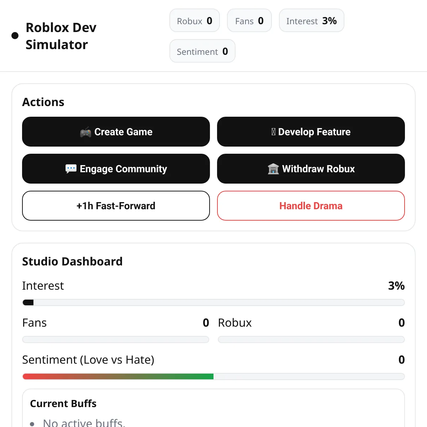Open the Studio Dashboard heading

coord(72,262)
